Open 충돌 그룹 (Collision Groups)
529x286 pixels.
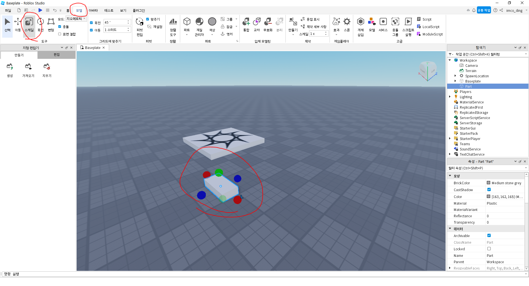pyautogui.click(x=395, y=27)
